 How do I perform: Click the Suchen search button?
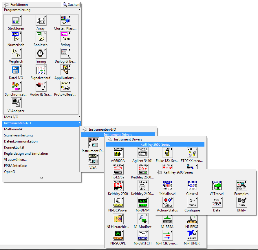pyautogui.click(x=71, y=5)
